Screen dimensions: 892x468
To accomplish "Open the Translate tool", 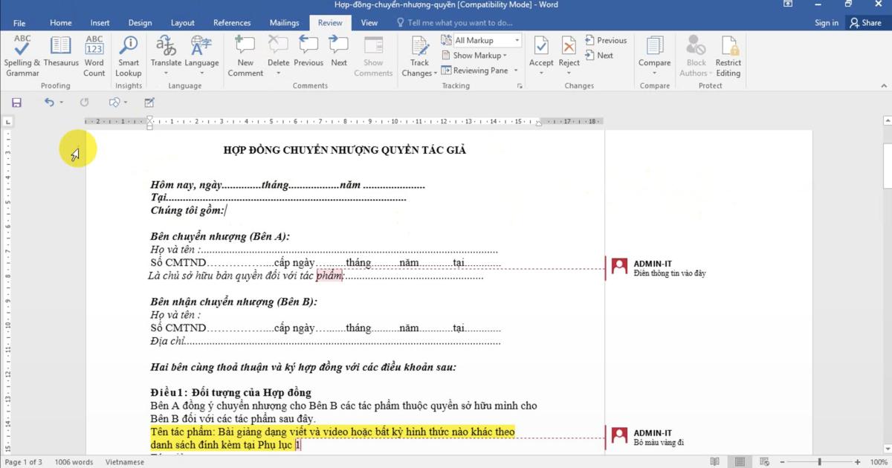I will click(166, 52).
